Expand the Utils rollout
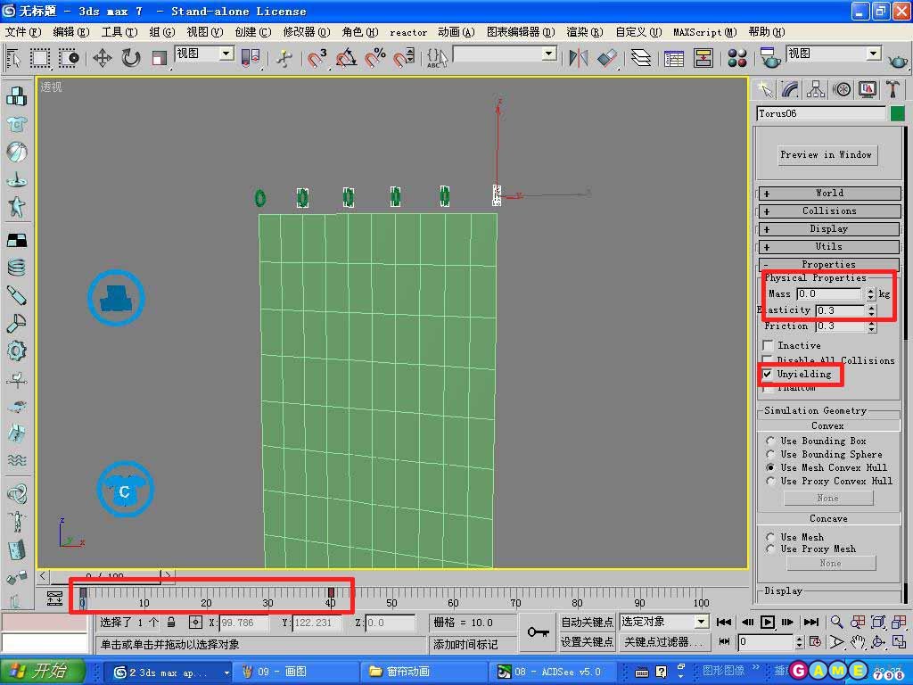 point(829,247)
